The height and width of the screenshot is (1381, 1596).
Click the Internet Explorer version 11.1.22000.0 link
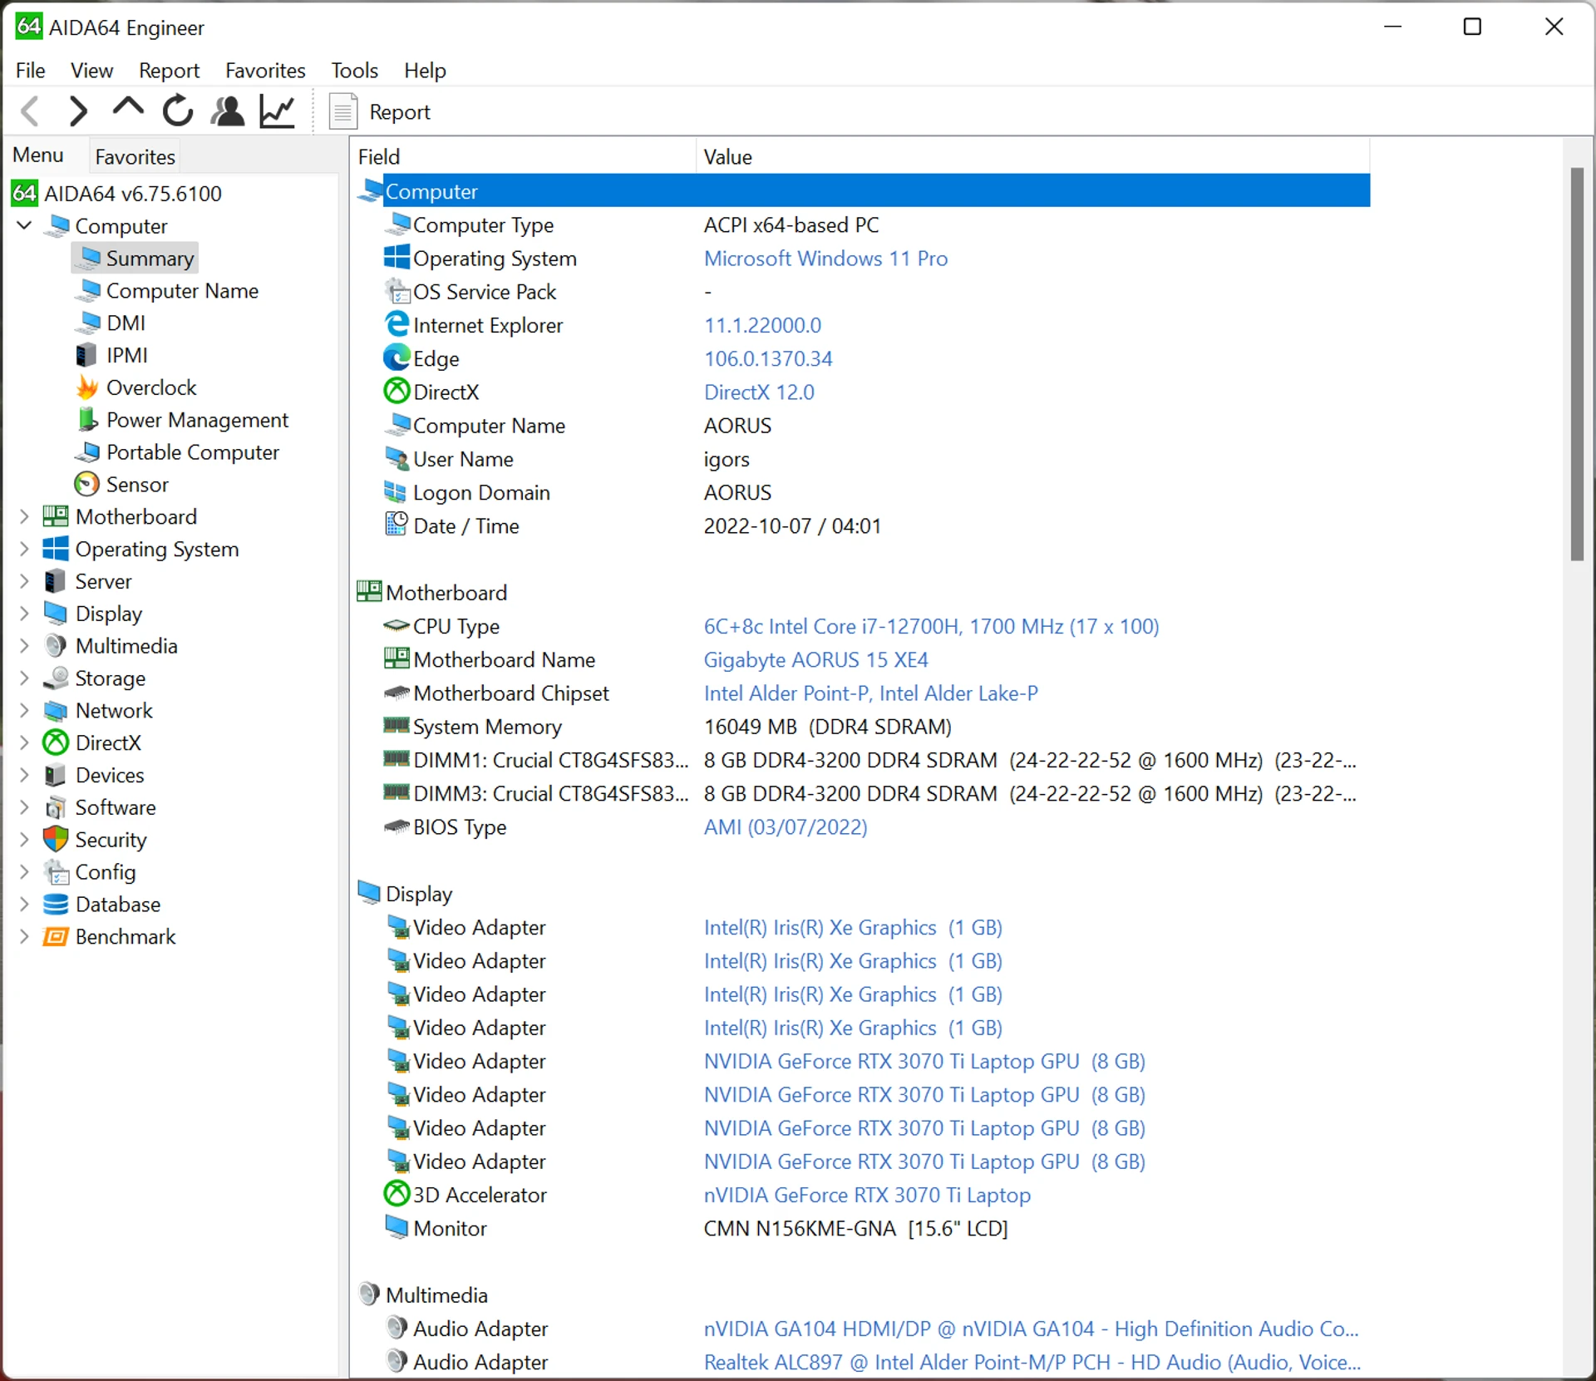[762, 325]
